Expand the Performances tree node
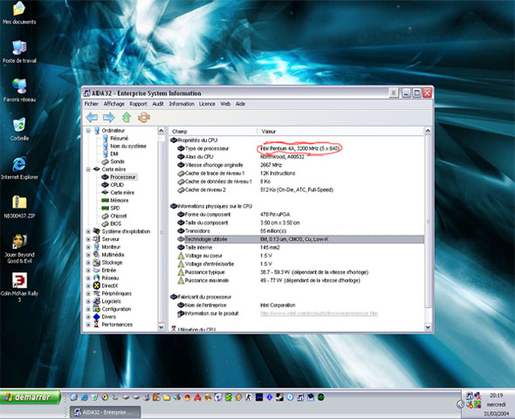Viewport: 515px width, 419px height. click(x=88, y=325)
